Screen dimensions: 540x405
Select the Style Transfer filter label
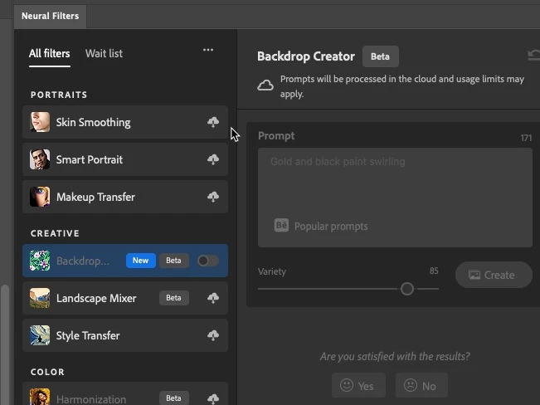(88, 335)
